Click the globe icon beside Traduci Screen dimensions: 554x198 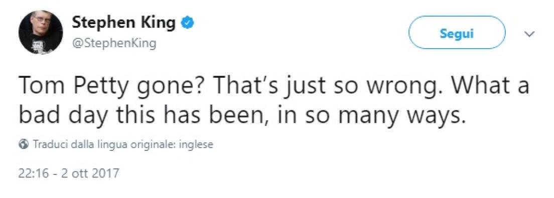[24, 145]
